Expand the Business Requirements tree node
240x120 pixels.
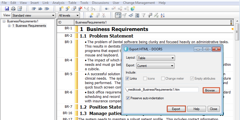(9, 26)
